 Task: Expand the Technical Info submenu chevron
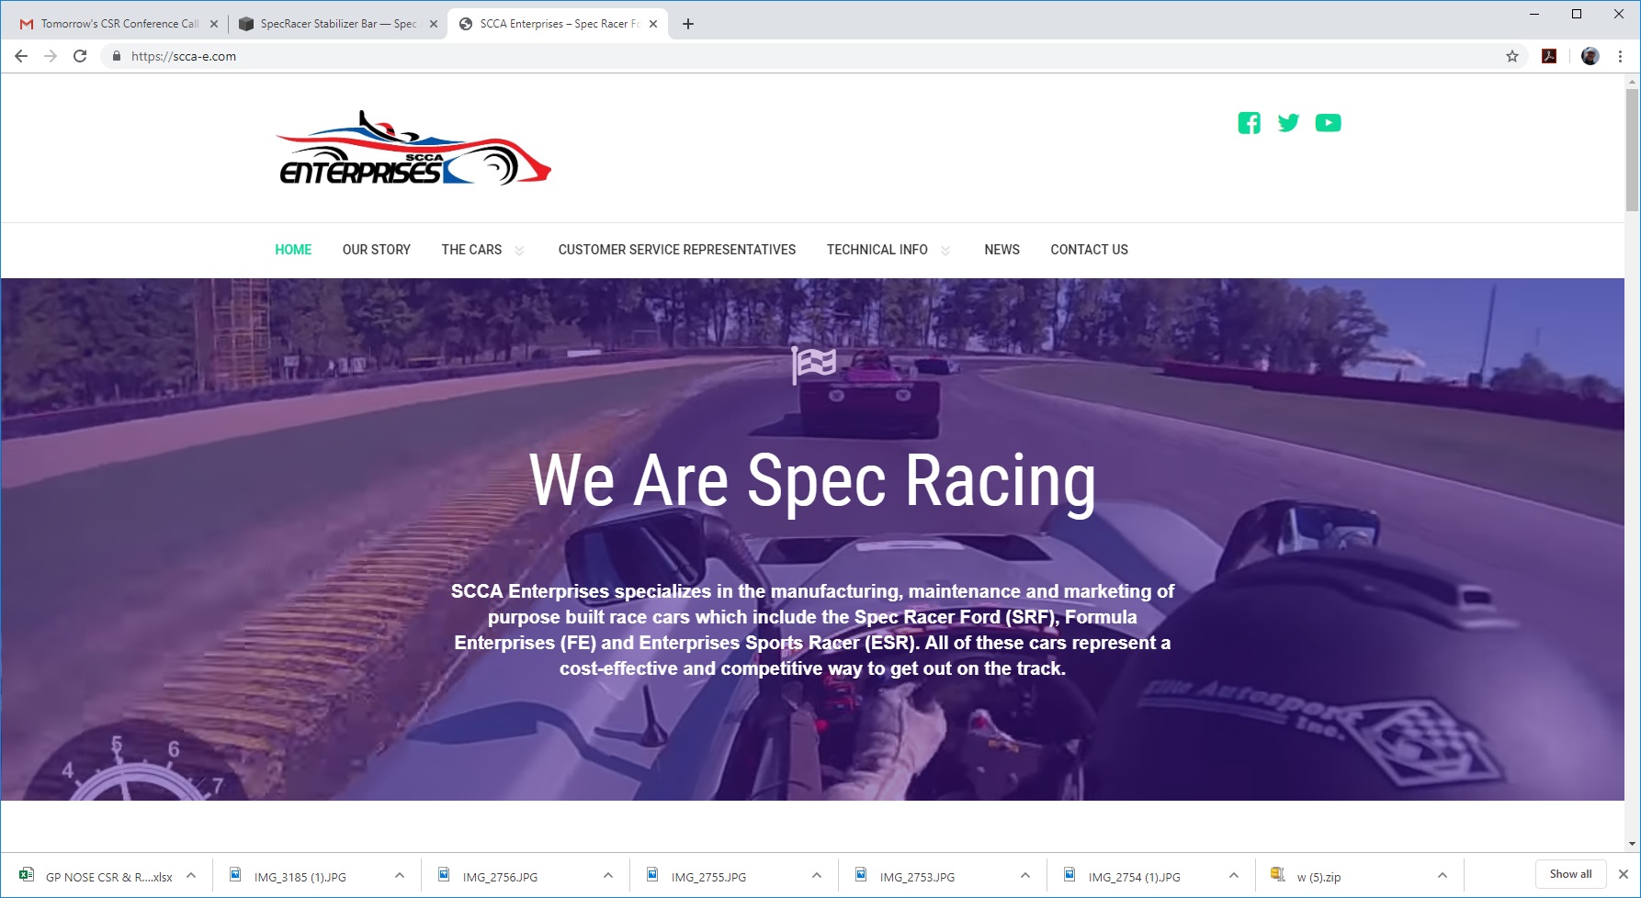[x=945, y=251]
